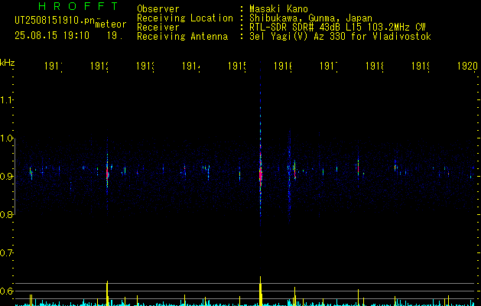Click the 1914 time axis label
This screenshot has width=481, height=306.
point(191,67)
